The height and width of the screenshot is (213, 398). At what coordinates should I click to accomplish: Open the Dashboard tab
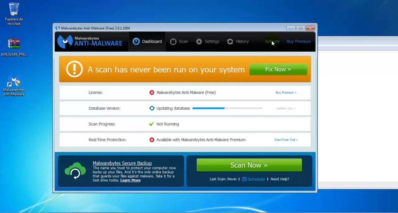147,42
